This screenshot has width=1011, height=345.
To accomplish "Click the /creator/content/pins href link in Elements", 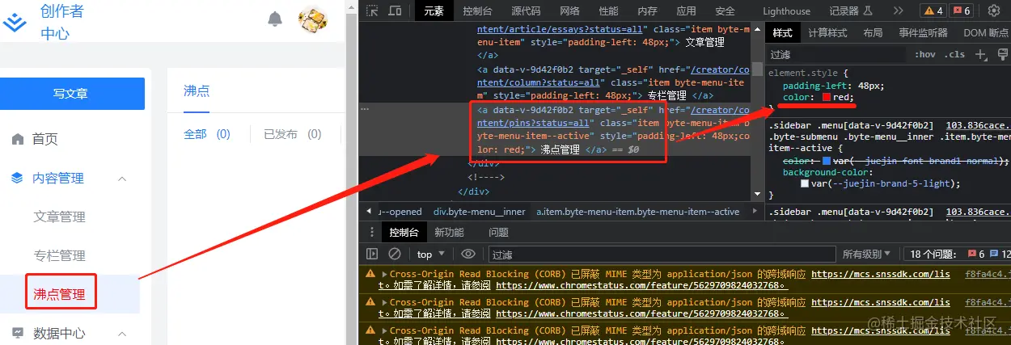I will point(615,116).
